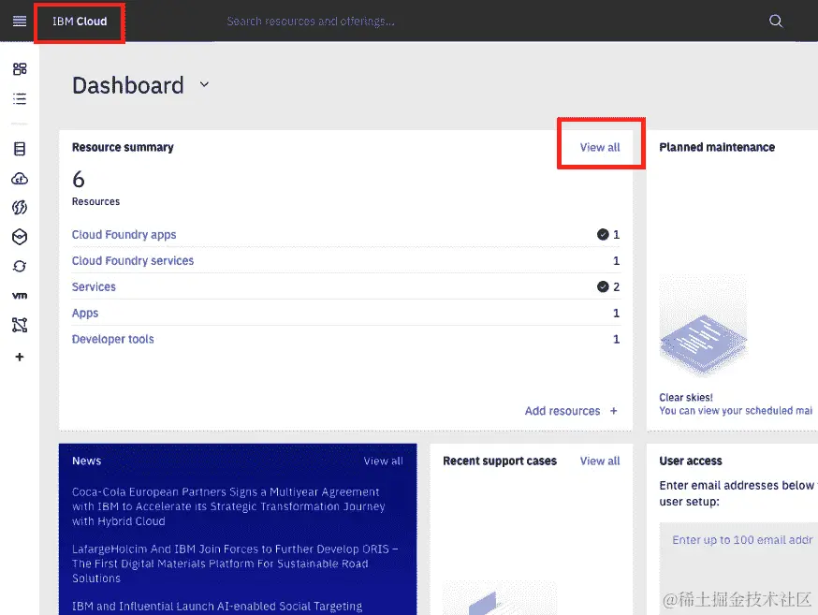Screen dimensions: 818x615
Task: Click the count '1' on Developer tools row
Action: click(616, 339)
